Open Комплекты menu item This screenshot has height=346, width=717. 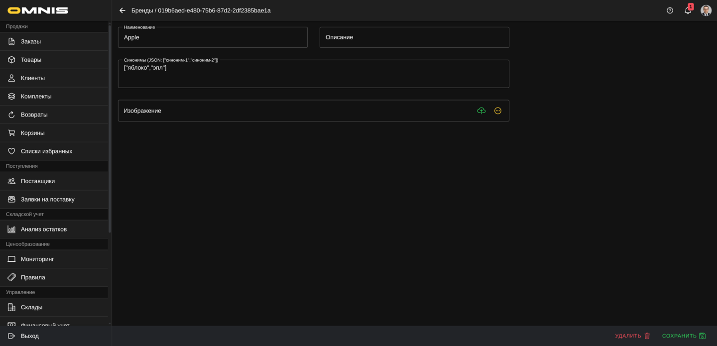[x=36, y=96]
